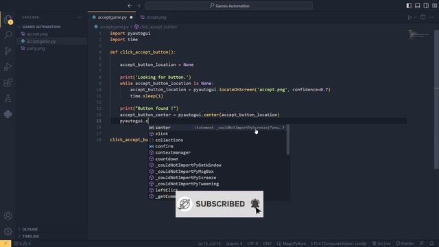Open the Manage gear menu
Image resolution: width=439 pixels, height=247 pixels.
point(8,232)
